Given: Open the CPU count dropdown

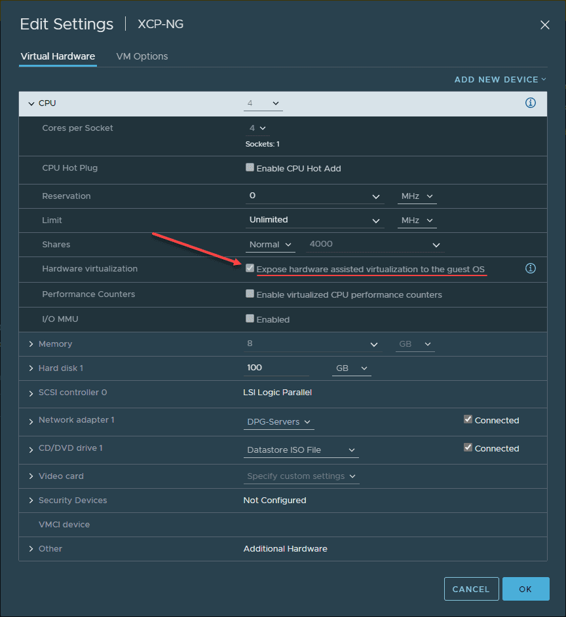Looking at the screenshot, I should coord(263,103).
